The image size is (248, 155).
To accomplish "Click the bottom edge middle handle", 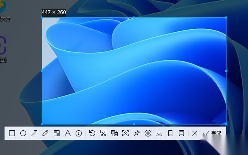I will click(x=134, y=124).
